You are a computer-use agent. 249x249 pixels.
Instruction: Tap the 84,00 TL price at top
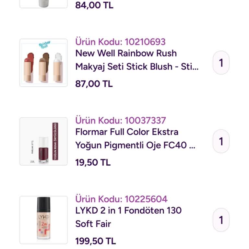point(94,5)
